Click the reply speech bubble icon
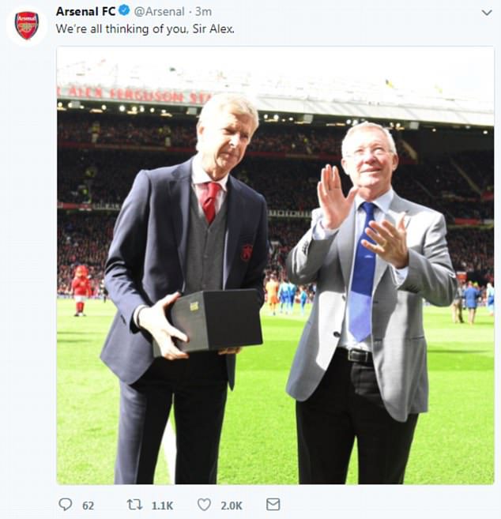This screenshot has width=501, height=519. click(x=65, y=504)
